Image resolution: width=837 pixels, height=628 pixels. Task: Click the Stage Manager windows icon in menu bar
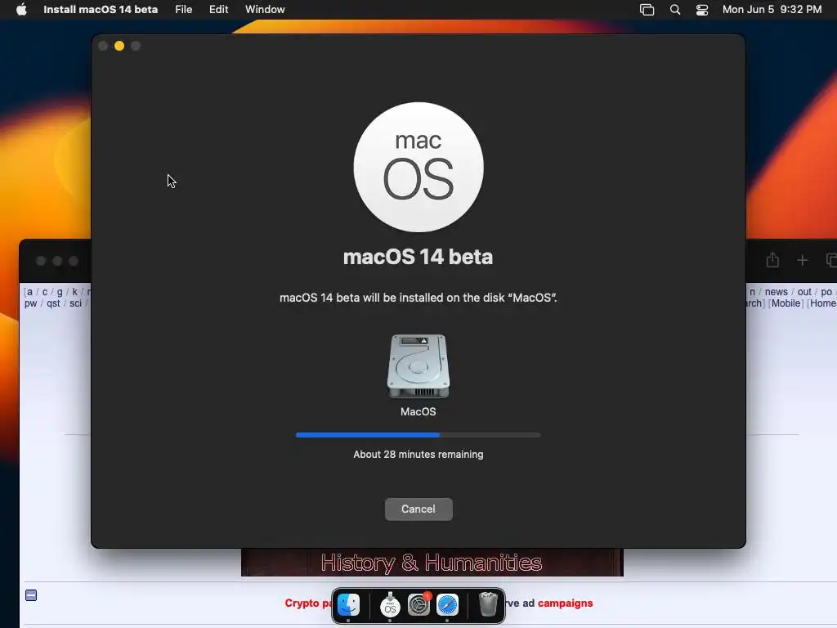[x=647, y=9]
